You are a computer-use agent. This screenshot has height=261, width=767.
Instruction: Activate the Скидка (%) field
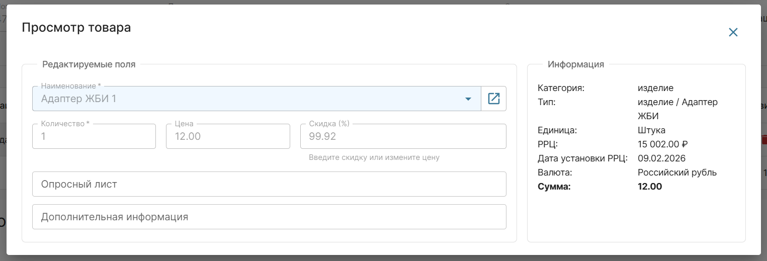pos(402,137)
